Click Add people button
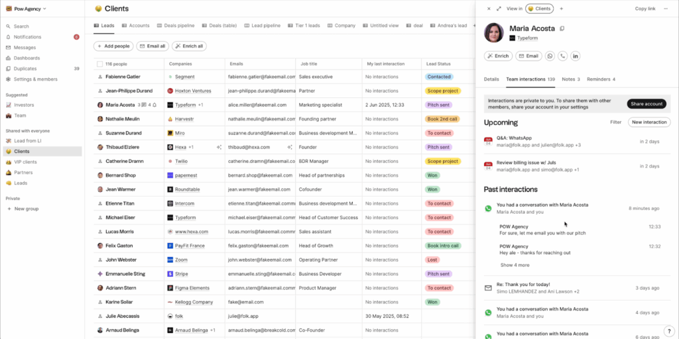This screenshot has height=339, width=679. pos(113,46)
